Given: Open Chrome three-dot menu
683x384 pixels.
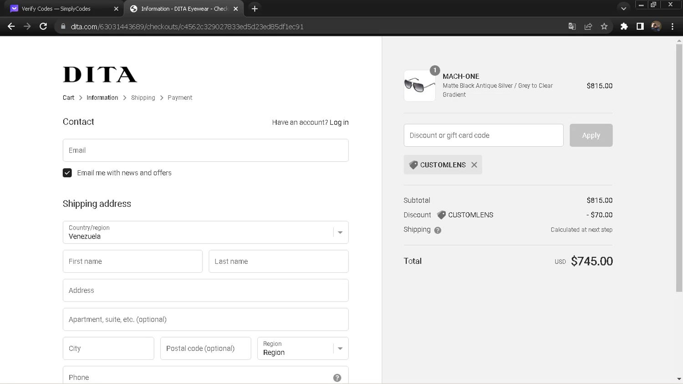Looking at the screenshot, I should (x=673, y=26).
